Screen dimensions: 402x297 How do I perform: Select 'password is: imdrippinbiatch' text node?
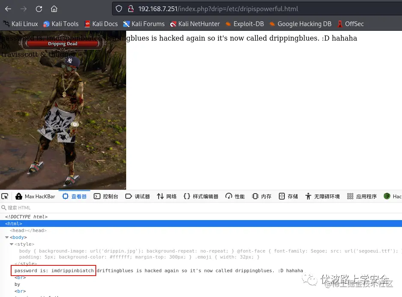[x=54, y=271]
